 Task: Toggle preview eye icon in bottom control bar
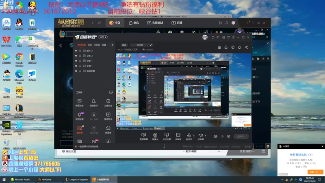[222, 136]
